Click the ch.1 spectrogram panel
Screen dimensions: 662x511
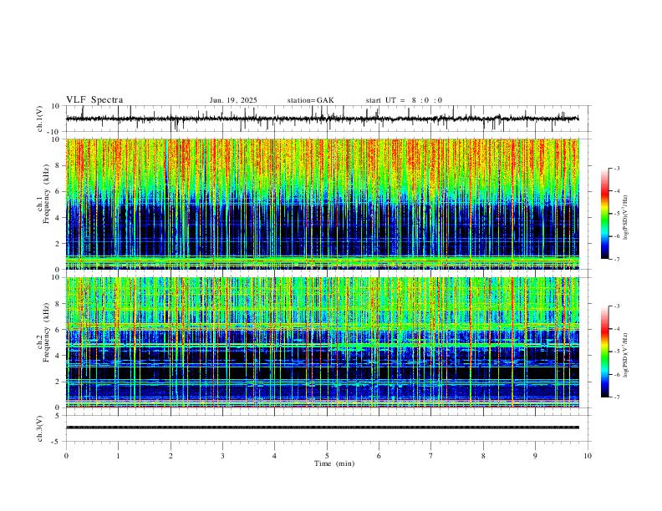click(x=322, y=204)
